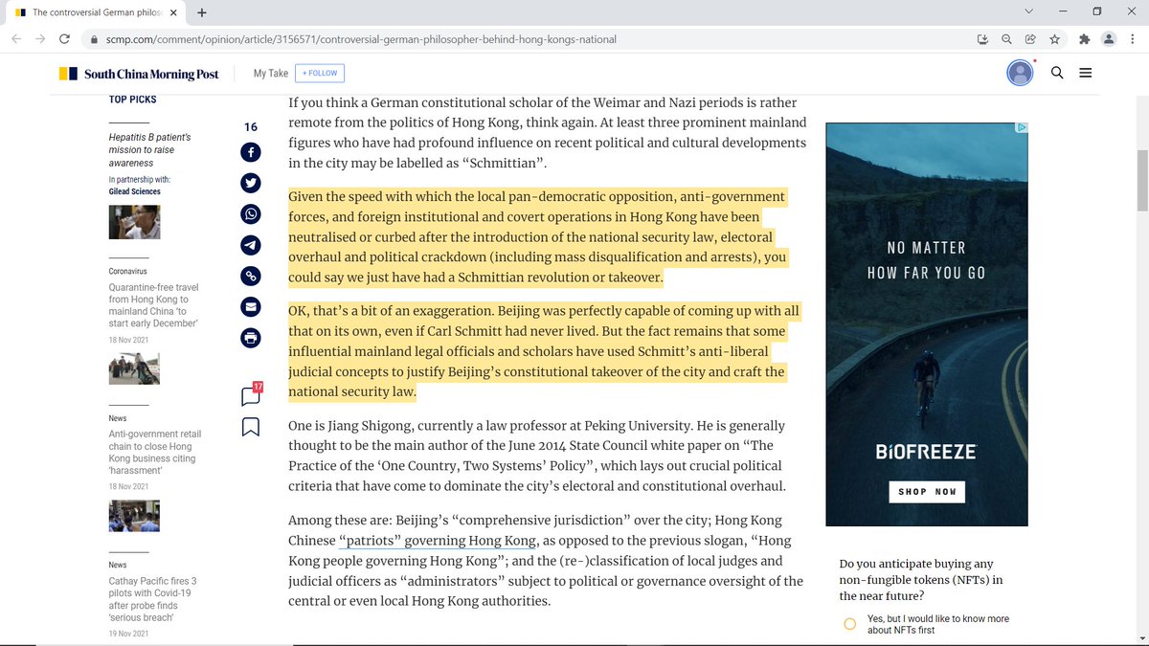This screenshot has width=1149, height=646.
Task: Share article via WhatsApp
Action: [x=251, y=214]
